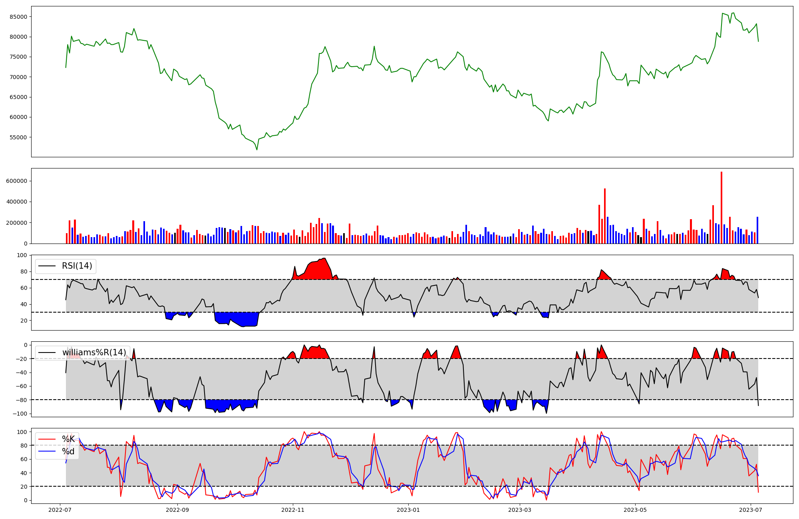Screen dimensions: 799x519
Task: Click the 2023-07 x-axis date label
Action: tap(751, 510)
